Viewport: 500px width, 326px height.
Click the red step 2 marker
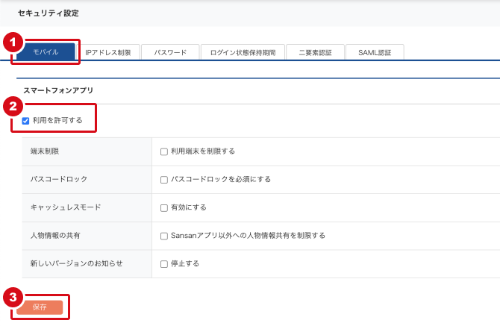tap(12, 106)
